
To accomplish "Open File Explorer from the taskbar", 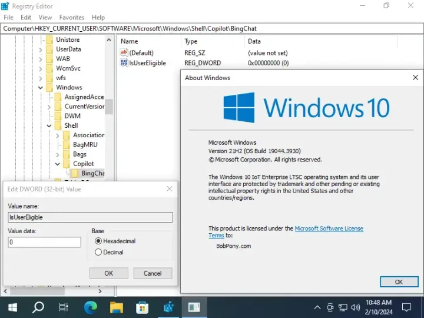I will click(x=116, y=307).
